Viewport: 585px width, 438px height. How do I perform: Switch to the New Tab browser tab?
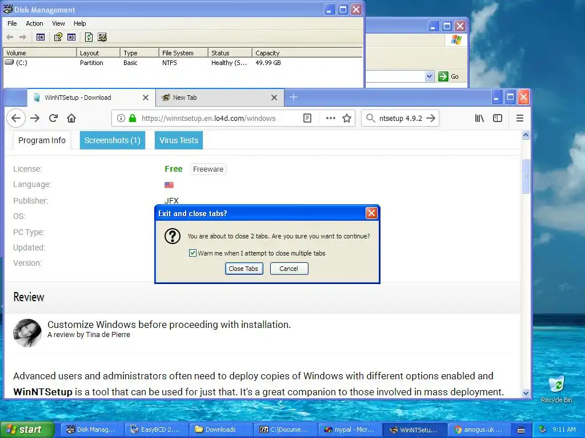pyautogui.click(x=220, y=98)
